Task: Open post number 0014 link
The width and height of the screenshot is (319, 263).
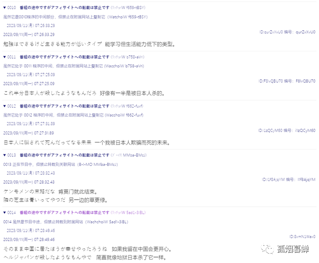Action: [11, 213]
